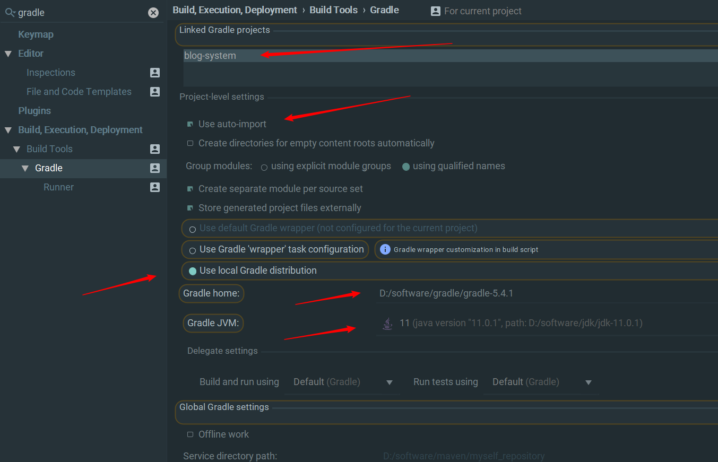718x462 pixels.
Task: Select Use local Gradle distribution
Action: pyautogui.click(x=193, y=271)
